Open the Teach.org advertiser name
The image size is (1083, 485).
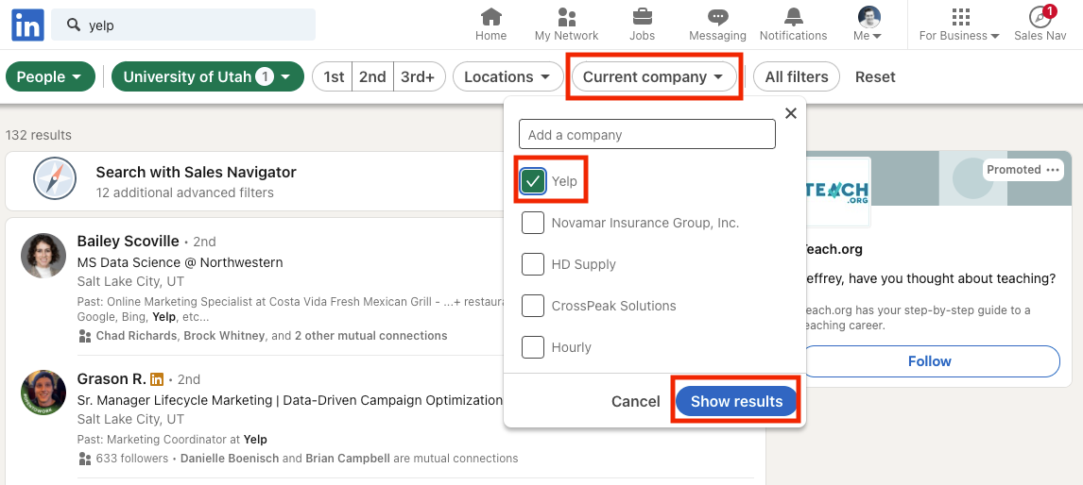tap(834, 249)
